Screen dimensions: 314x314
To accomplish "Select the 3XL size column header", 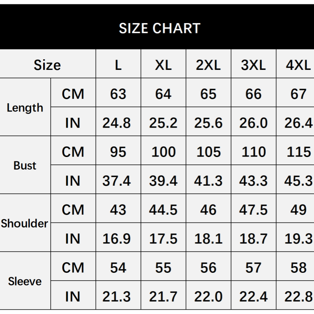I will pos(254,65).
